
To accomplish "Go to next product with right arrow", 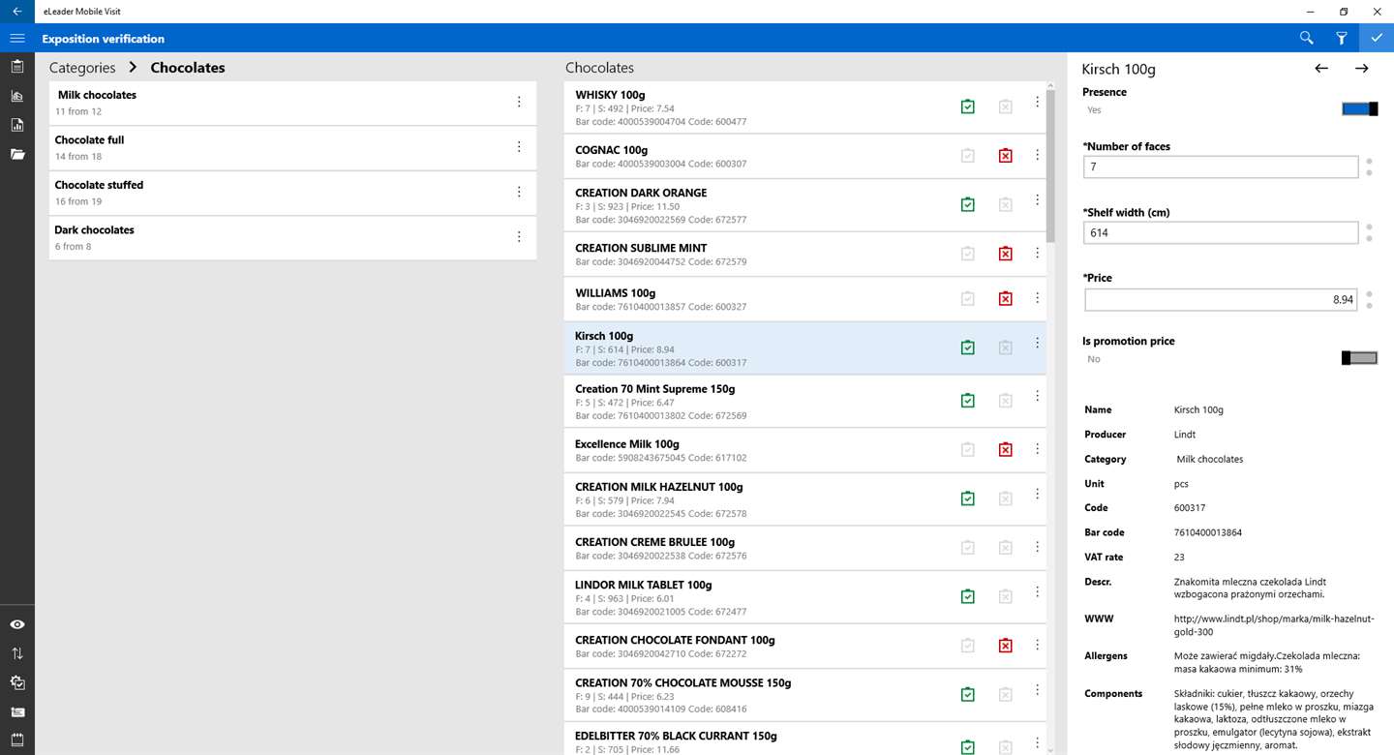I will (x=1361, y=69).
